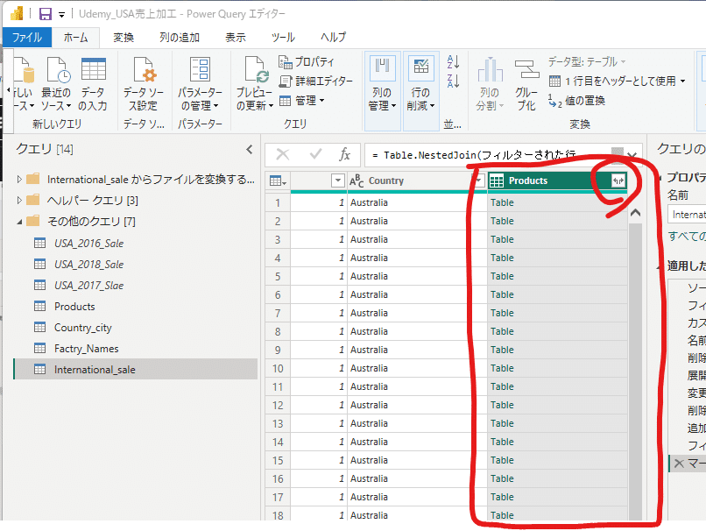The image size is (706, 531).
Task: Click Table cell in row 5
Action: pyautogui.click(x=557, y=276)
